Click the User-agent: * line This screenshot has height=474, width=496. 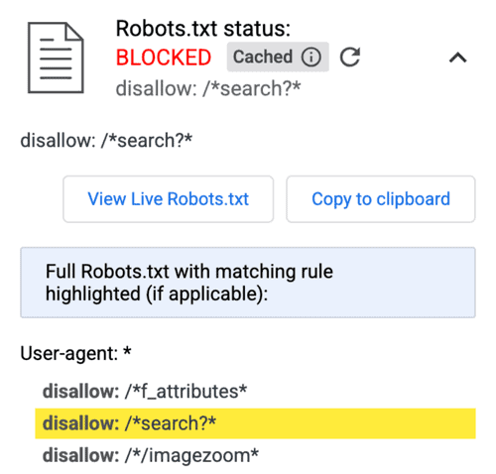point(75,353)
